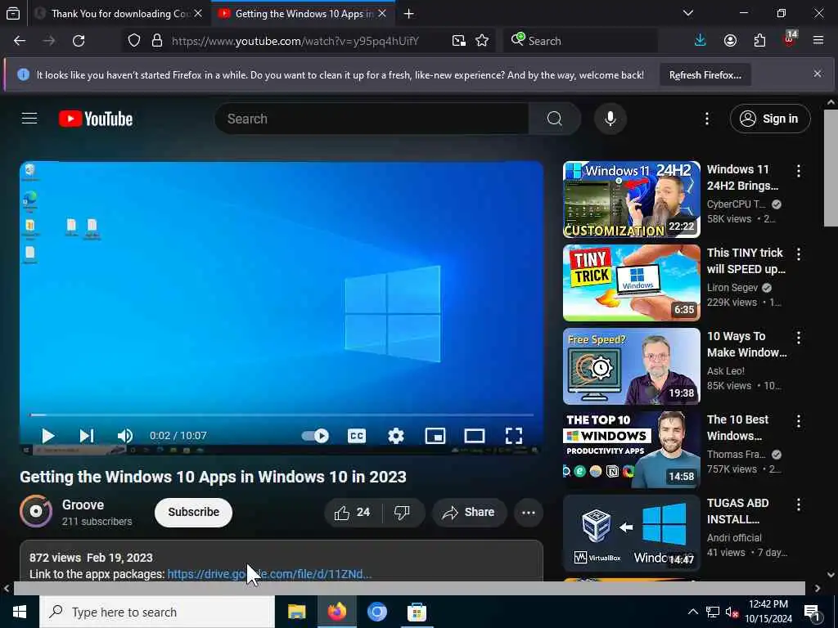Open Top 10 Windows Productivity Apps thumbnail

(631, 450)
